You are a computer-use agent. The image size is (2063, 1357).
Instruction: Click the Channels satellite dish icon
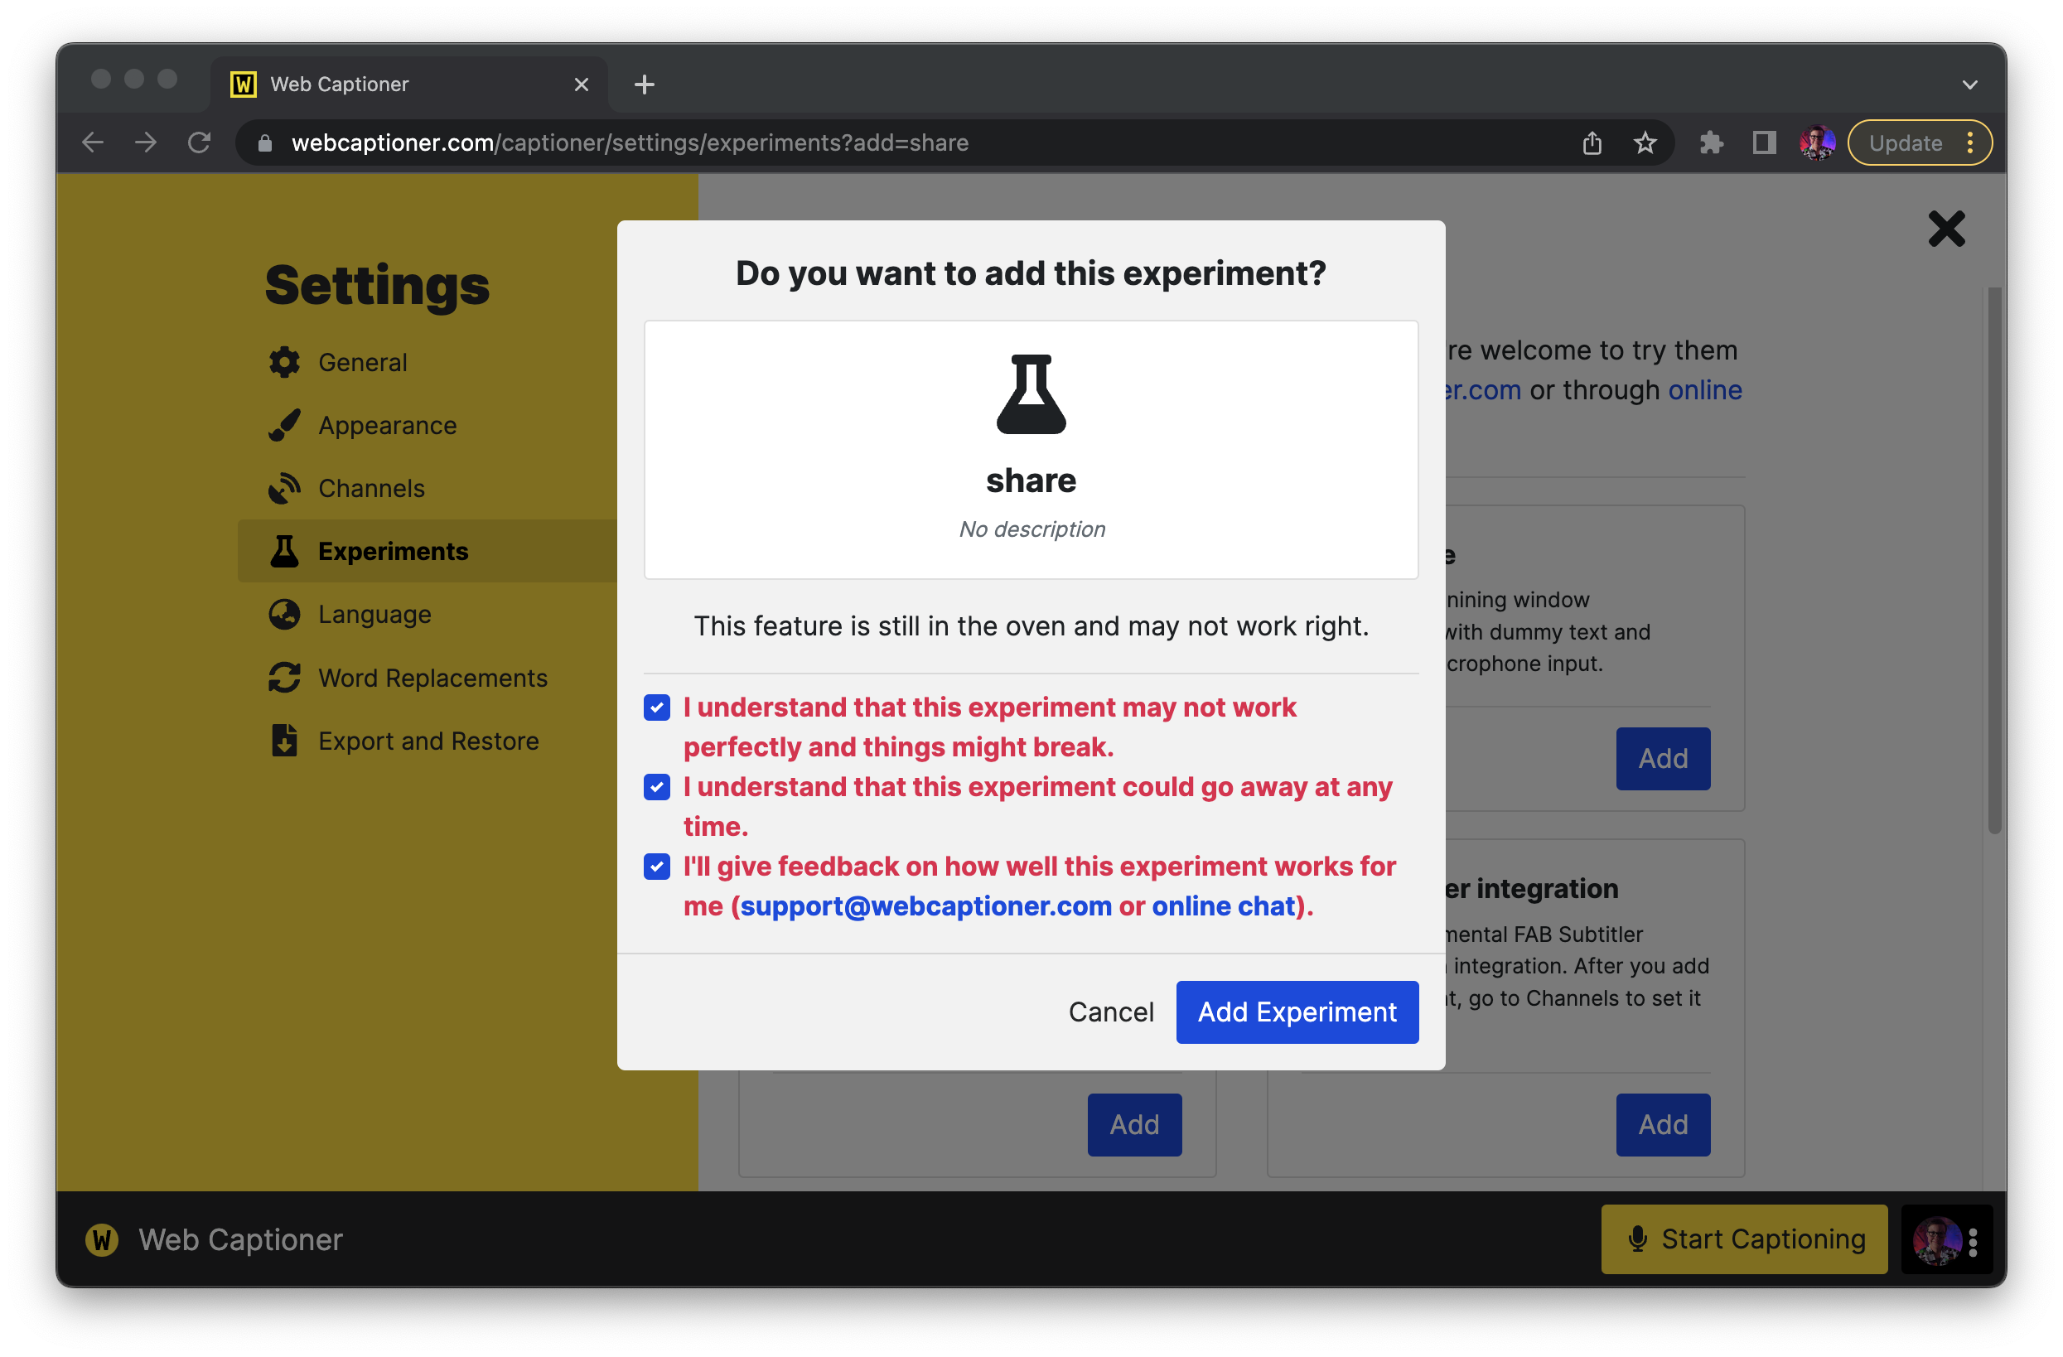coord(284,489)
